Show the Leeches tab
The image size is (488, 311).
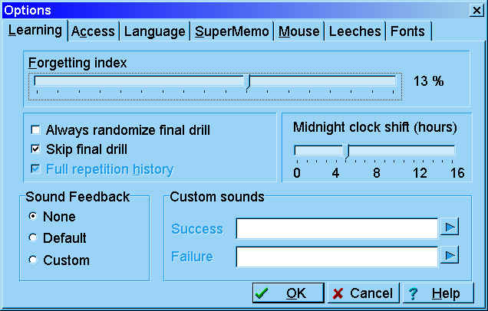click(354, 31)
